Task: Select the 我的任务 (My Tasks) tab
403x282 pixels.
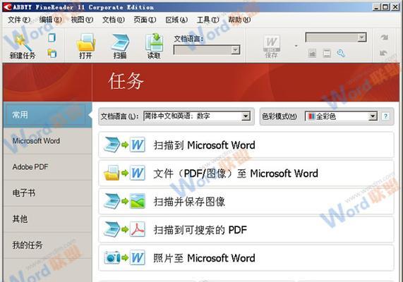Action: tap(47, 245)
